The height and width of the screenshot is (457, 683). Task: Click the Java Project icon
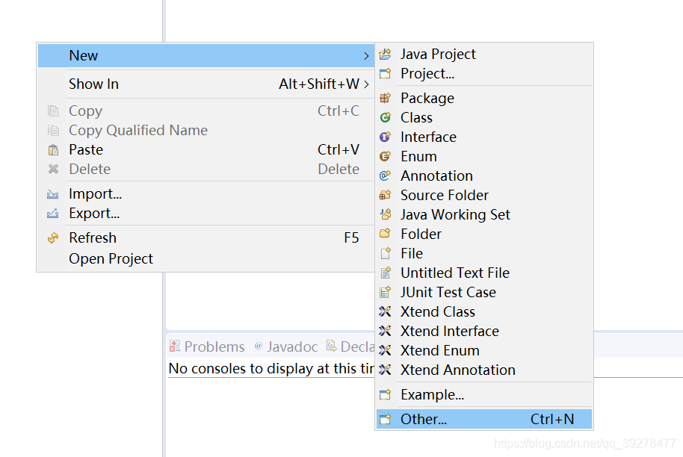coord(385,55)
